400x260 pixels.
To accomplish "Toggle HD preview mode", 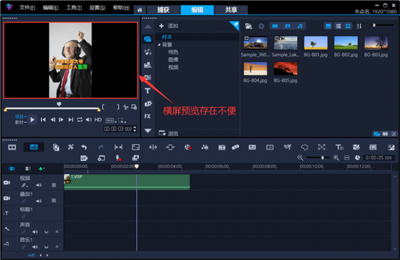I will tap(98, 119).
